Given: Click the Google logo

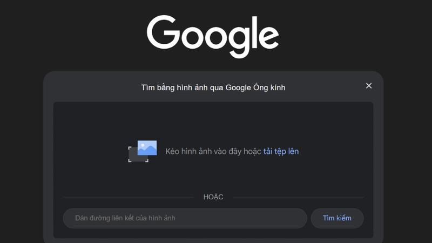Looking at the screenshot, I should [x=213, y=36].
